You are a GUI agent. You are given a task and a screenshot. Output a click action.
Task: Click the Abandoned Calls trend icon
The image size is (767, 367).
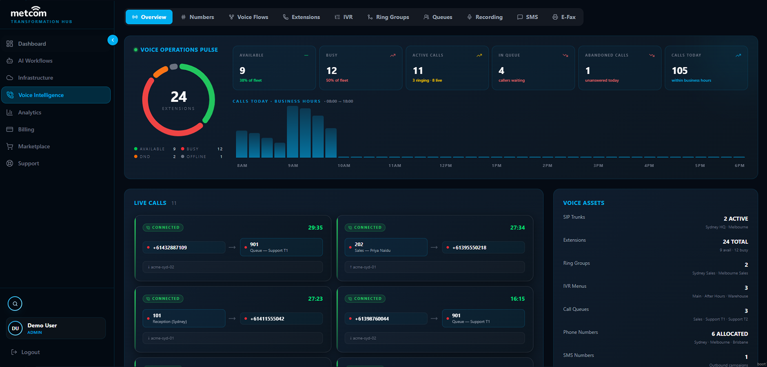tap(652, 55)
